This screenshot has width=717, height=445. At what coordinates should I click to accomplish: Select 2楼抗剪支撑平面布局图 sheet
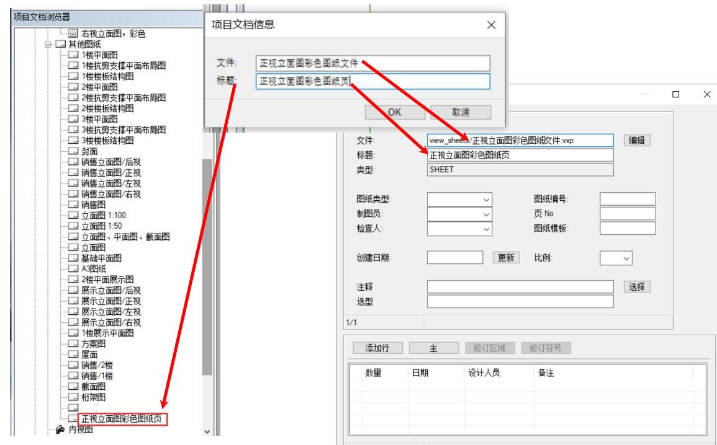point(124,98)
